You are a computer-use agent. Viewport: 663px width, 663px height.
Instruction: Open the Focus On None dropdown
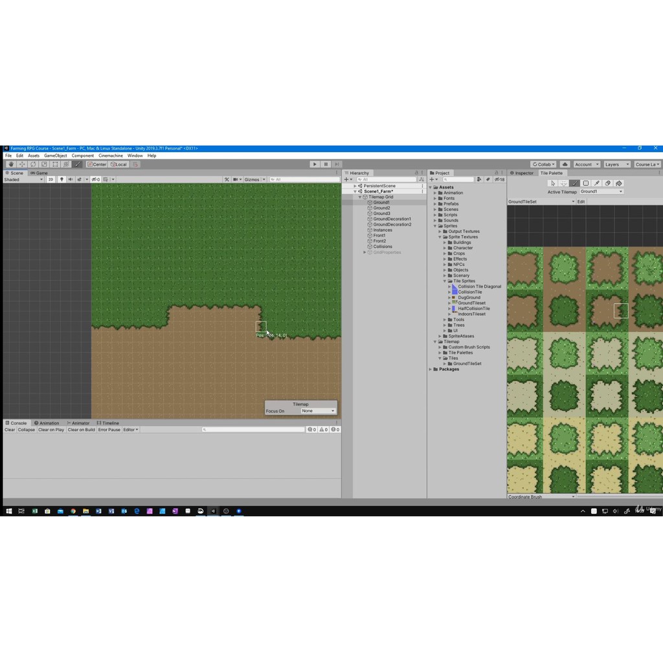pyautogui.click(x=319, y=411)
